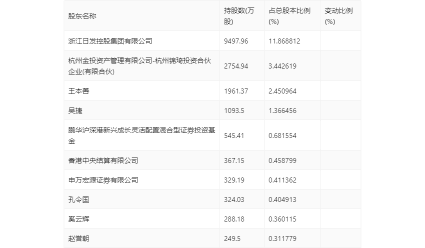
Task: Click the percentage 0.411362
Action: (282, 179)
